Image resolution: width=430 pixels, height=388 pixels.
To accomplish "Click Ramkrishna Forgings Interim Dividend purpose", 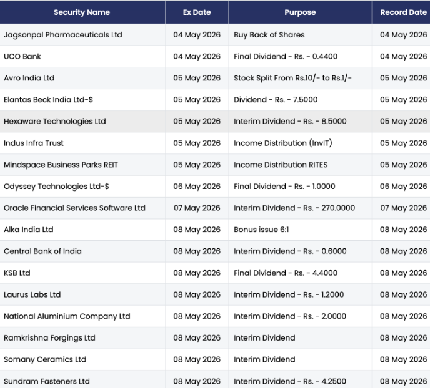I will [x=264, y=338].
